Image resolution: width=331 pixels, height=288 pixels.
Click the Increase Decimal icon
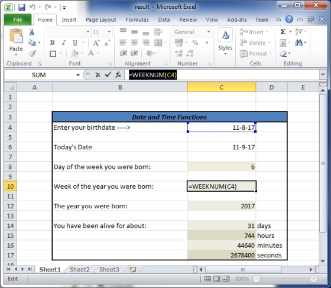click(179, 54)
